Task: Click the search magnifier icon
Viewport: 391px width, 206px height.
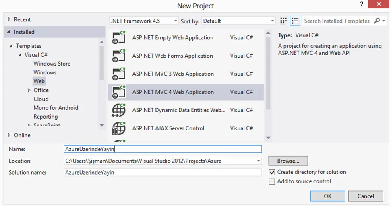Action: click(377, 21)
